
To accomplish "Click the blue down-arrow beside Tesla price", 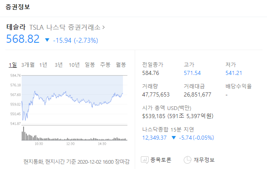I will click(47, 40).
